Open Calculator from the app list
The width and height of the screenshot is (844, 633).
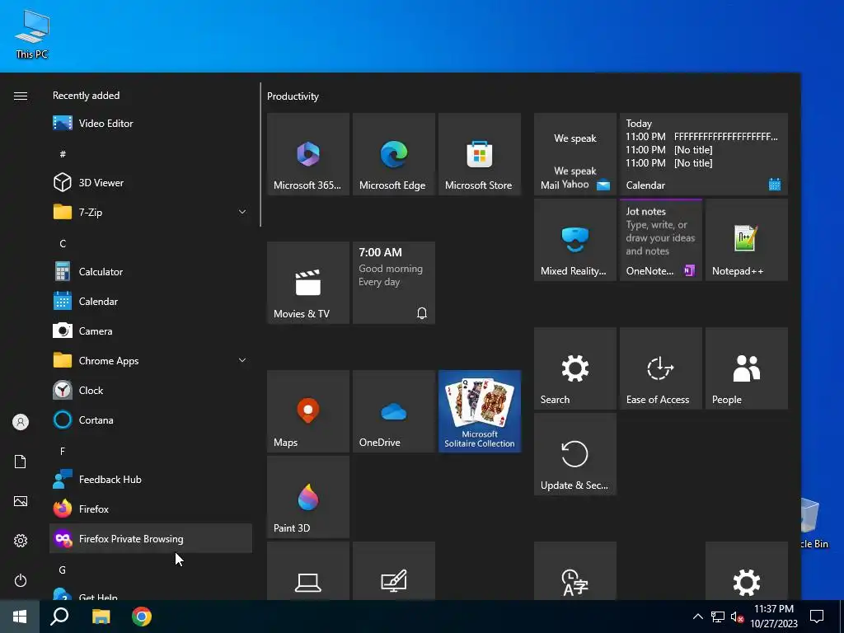151,271
